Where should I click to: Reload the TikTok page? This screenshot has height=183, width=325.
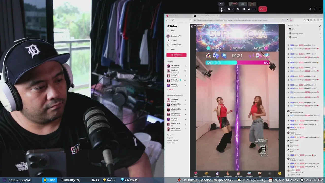[x=173, y=20]
